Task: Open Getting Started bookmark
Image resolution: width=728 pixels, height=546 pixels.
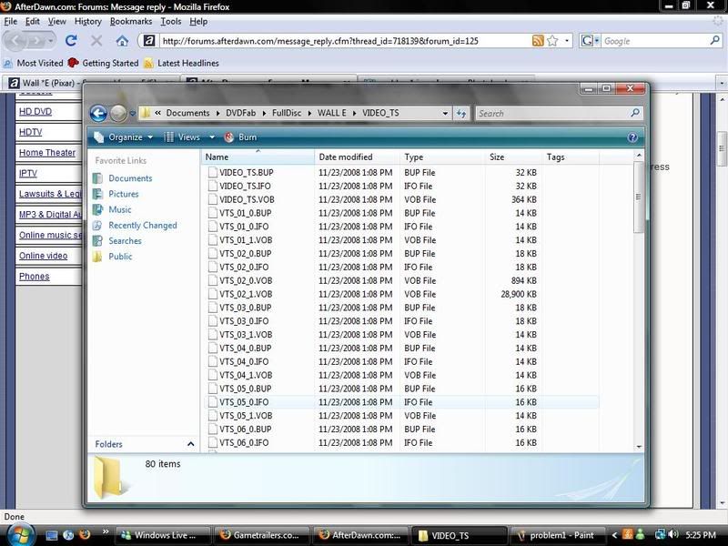Action: point(103,63)
